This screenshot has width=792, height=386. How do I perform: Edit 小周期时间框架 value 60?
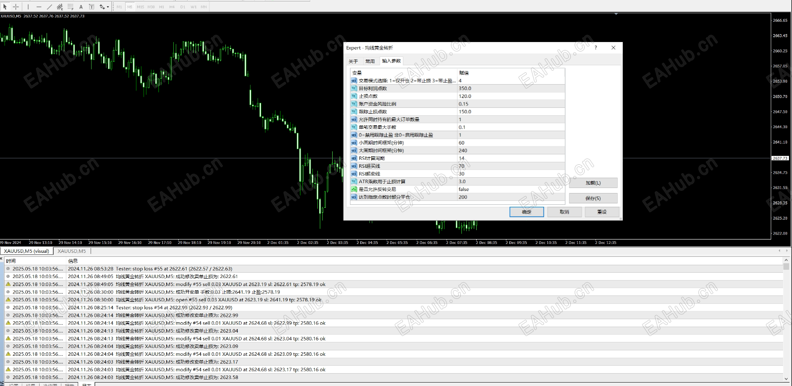point(511,143)
